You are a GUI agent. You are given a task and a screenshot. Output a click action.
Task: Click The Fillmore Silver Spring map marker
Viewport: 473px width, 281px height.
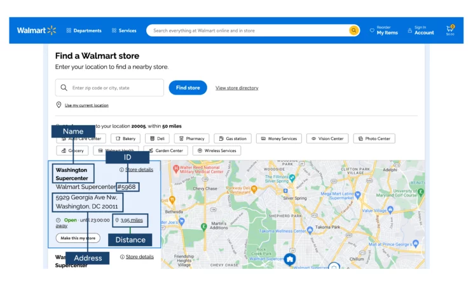coord(292,179)
